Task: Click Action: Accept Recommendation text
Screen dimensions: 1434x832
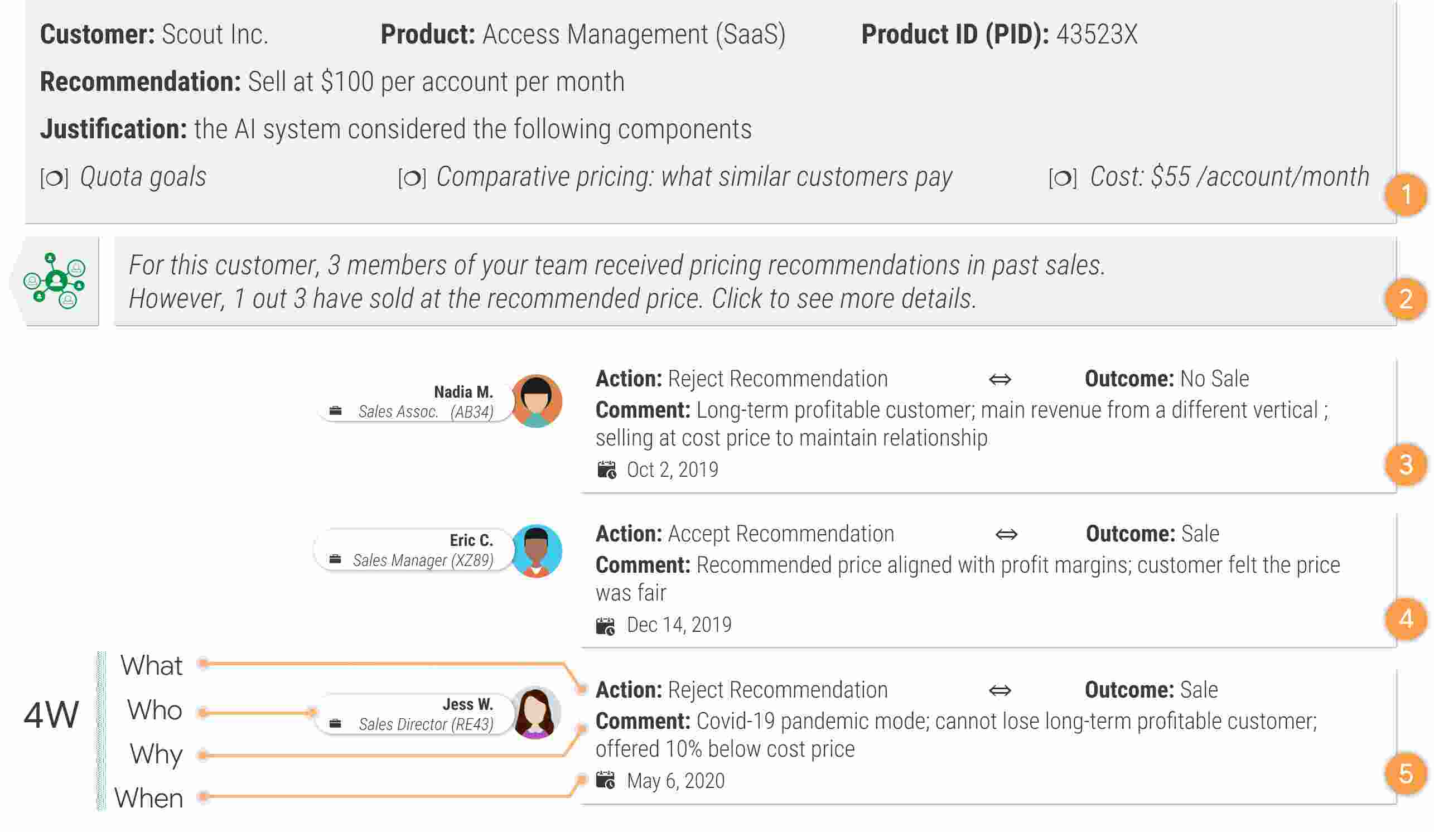Action: click(x=745, y=534)
